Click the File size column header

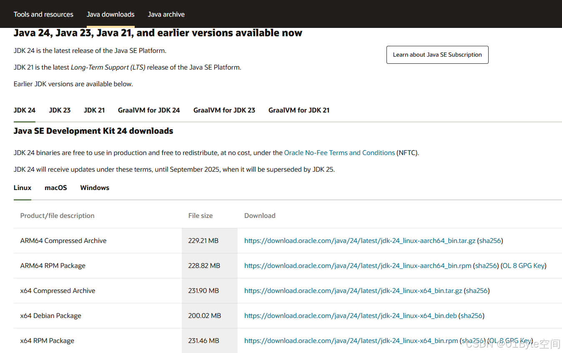[201, 215]
